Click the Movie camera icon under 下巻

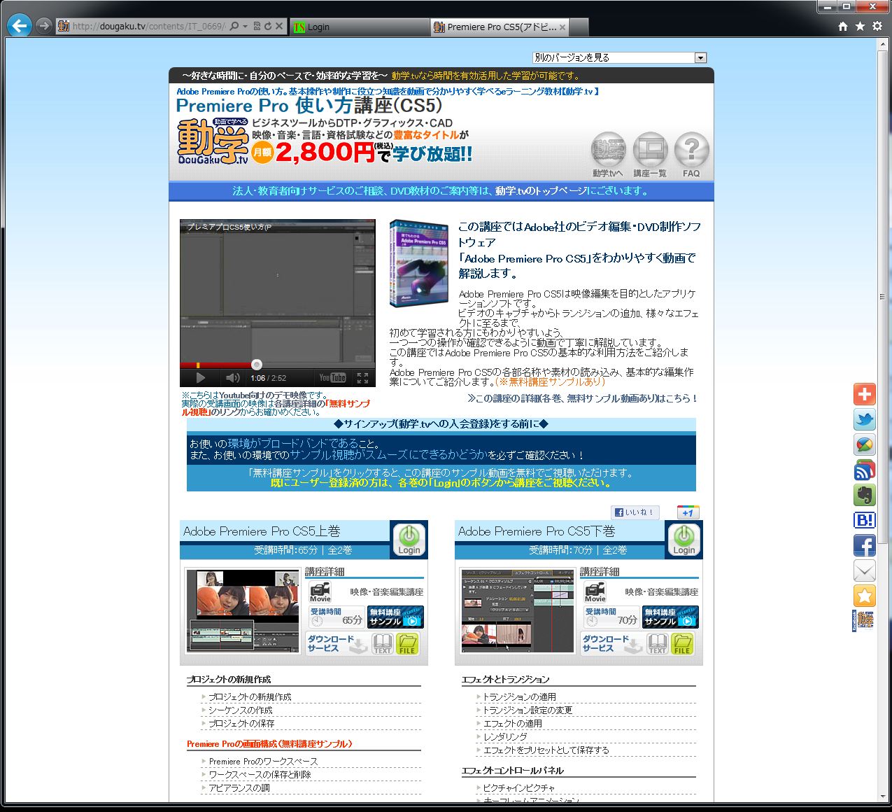[595, 592]
